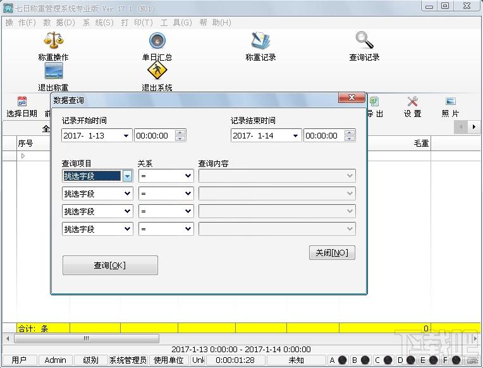Open the 工具(G) menu
Image resolution: width=483 pixels, height=368 pixels.
point(176,23)
